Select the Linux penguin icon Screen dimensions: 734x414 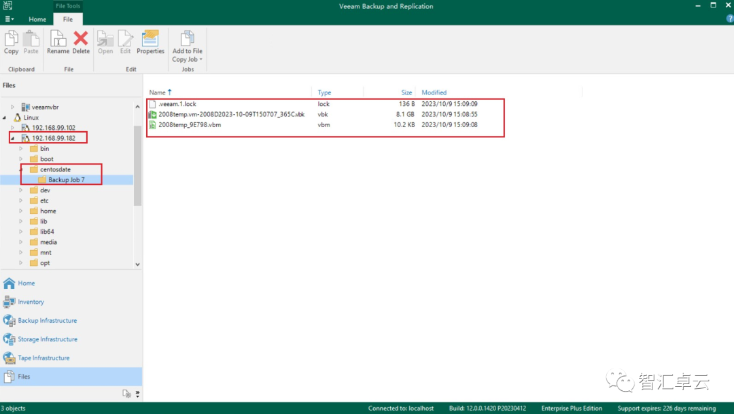(17, 118)
